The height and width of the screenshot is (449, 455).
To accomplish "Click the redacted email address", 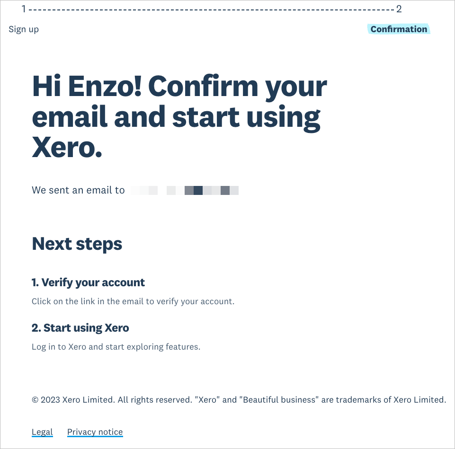I will [x=185, y=190].
